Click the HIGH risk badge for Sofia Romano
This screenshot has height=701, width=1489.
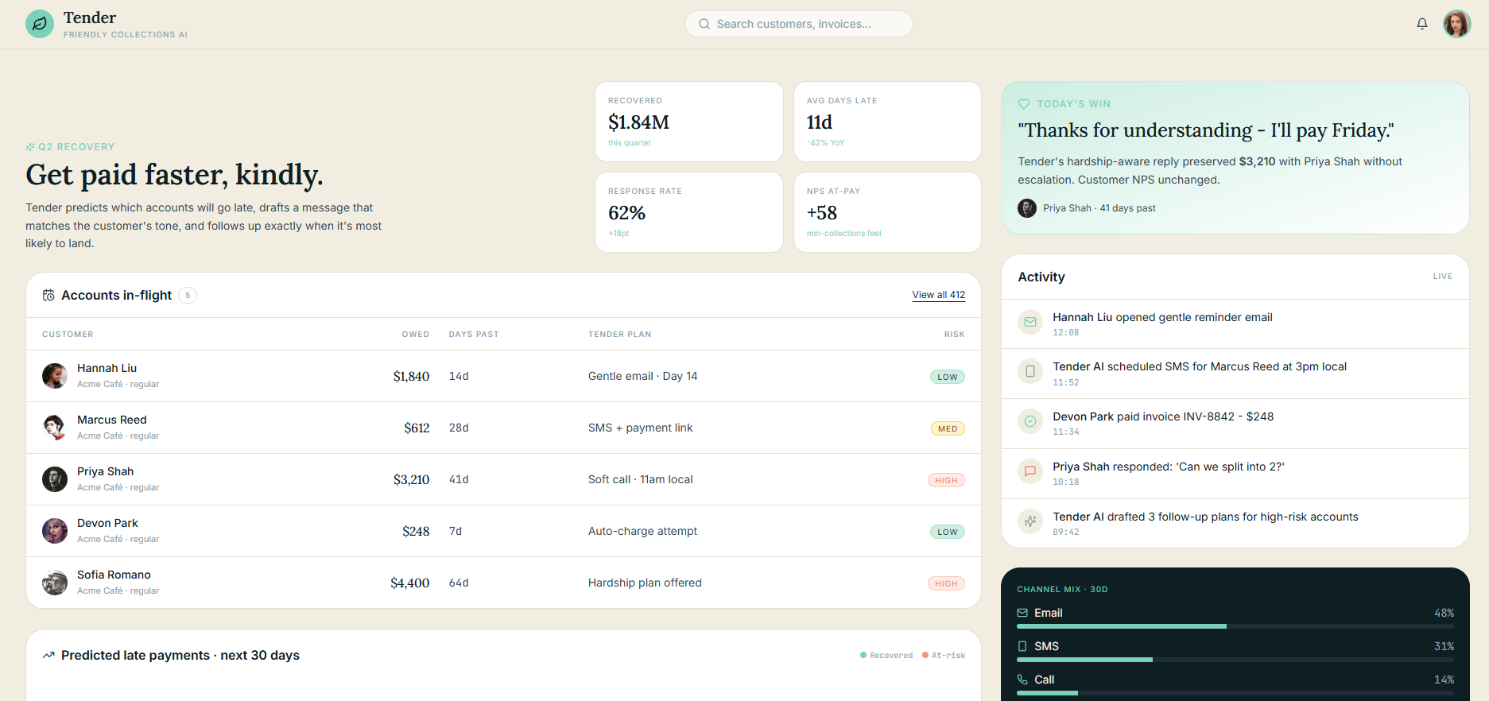[x=946, y=583]
